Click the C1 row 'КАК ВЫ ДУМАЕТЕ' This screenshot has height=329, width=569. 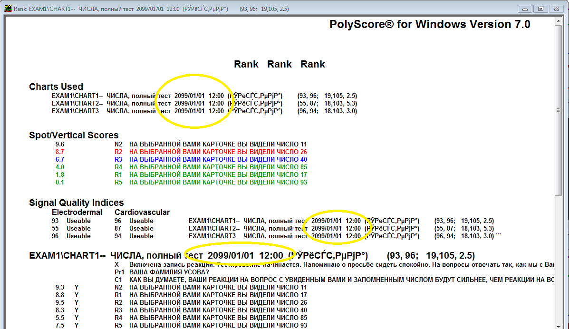click(x=334, y=280)
